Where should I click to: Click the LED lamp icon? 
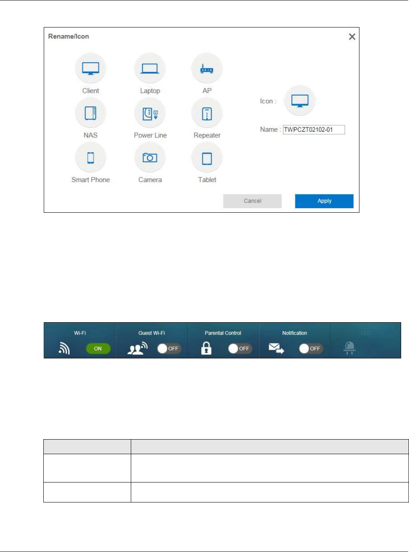349,348
